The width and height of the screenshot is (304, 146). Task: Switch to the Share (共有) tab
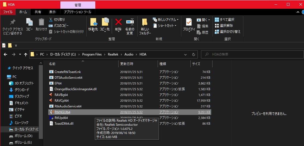[x=38, y=12]
